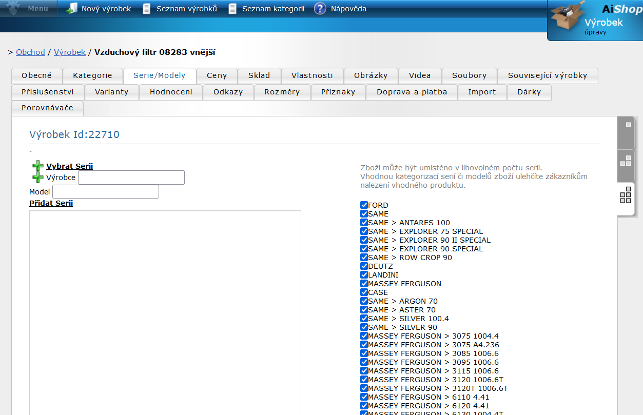Go to the Odkazy tab
Viewport: 643px width, 415px height.
(228, 92)
